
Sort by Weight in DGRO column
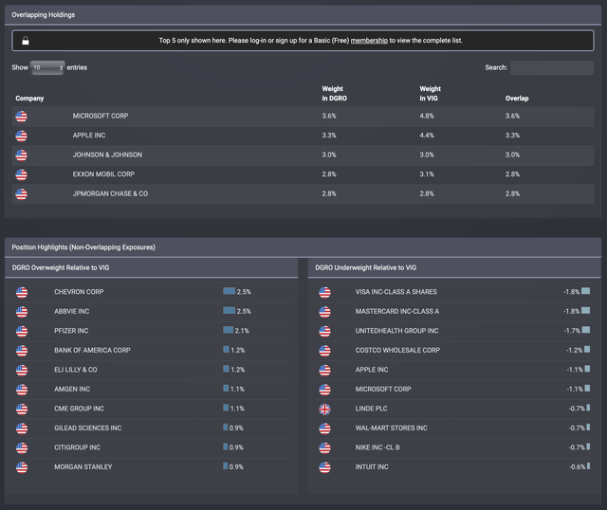pyautogui.click(x=334, y=94)
